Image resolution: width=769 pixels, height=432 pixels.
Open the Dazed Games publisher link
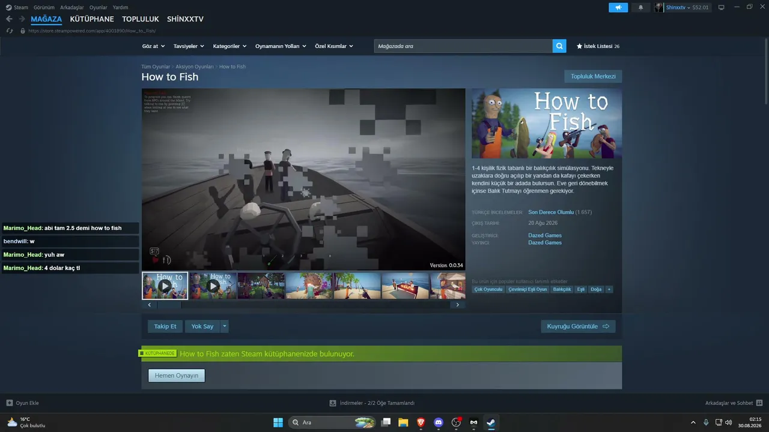click(545, 242)
